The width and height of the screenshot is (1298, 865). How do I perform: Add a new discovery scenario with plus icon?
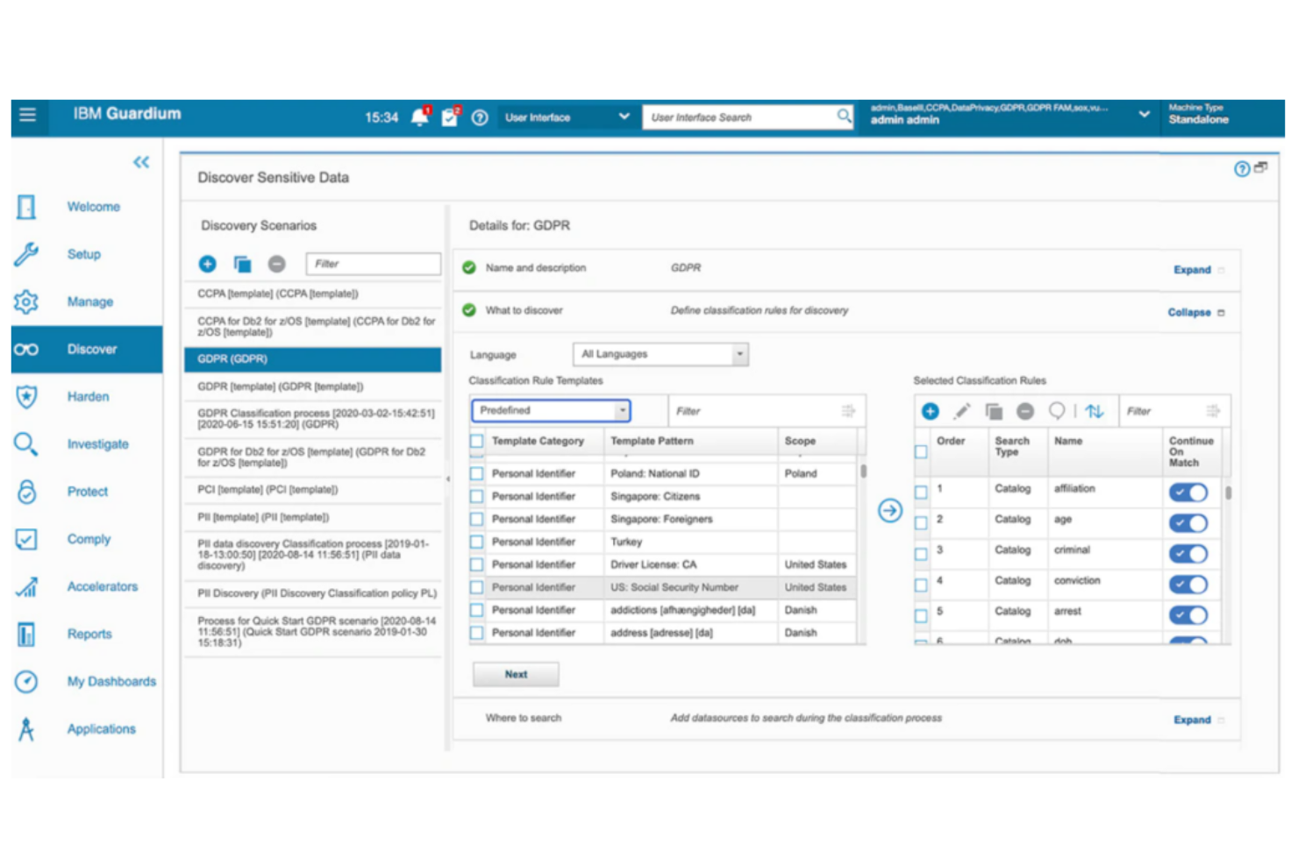click(x=207, y=263)
